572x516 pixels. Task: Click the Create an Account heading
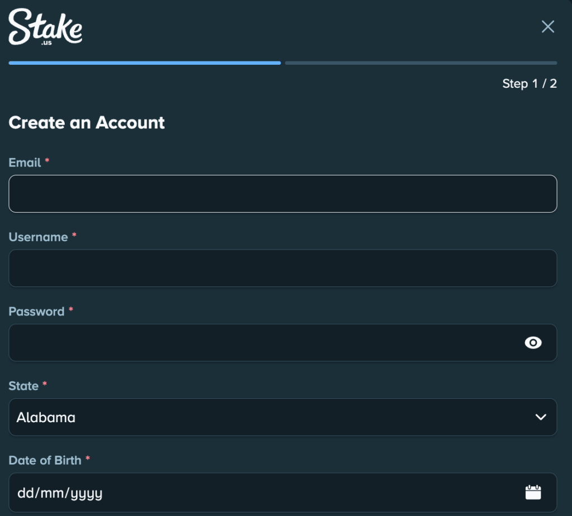86,123
